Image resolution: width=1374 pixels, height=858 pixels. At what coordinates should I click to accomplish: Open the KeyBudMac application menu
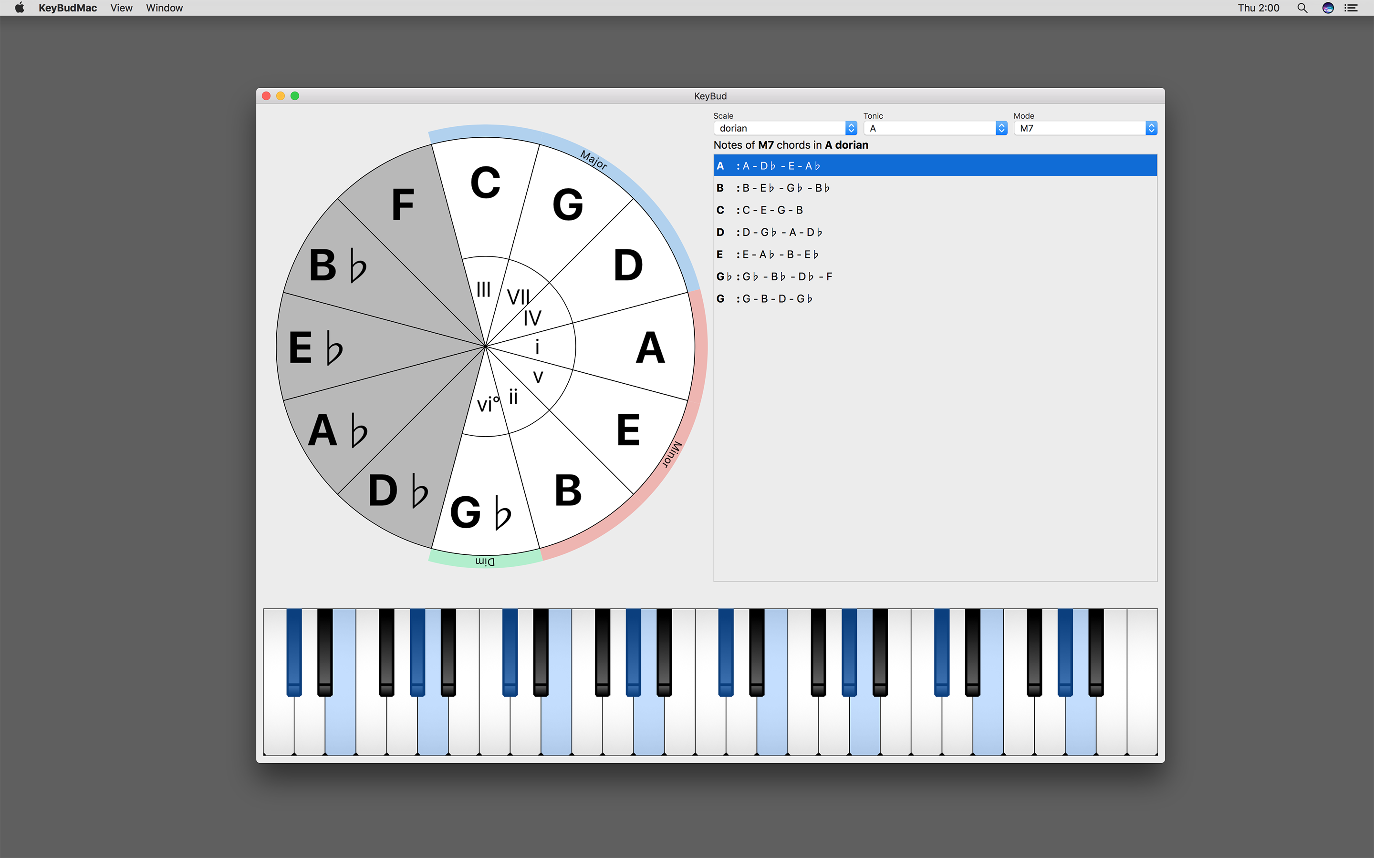[68, 8]
